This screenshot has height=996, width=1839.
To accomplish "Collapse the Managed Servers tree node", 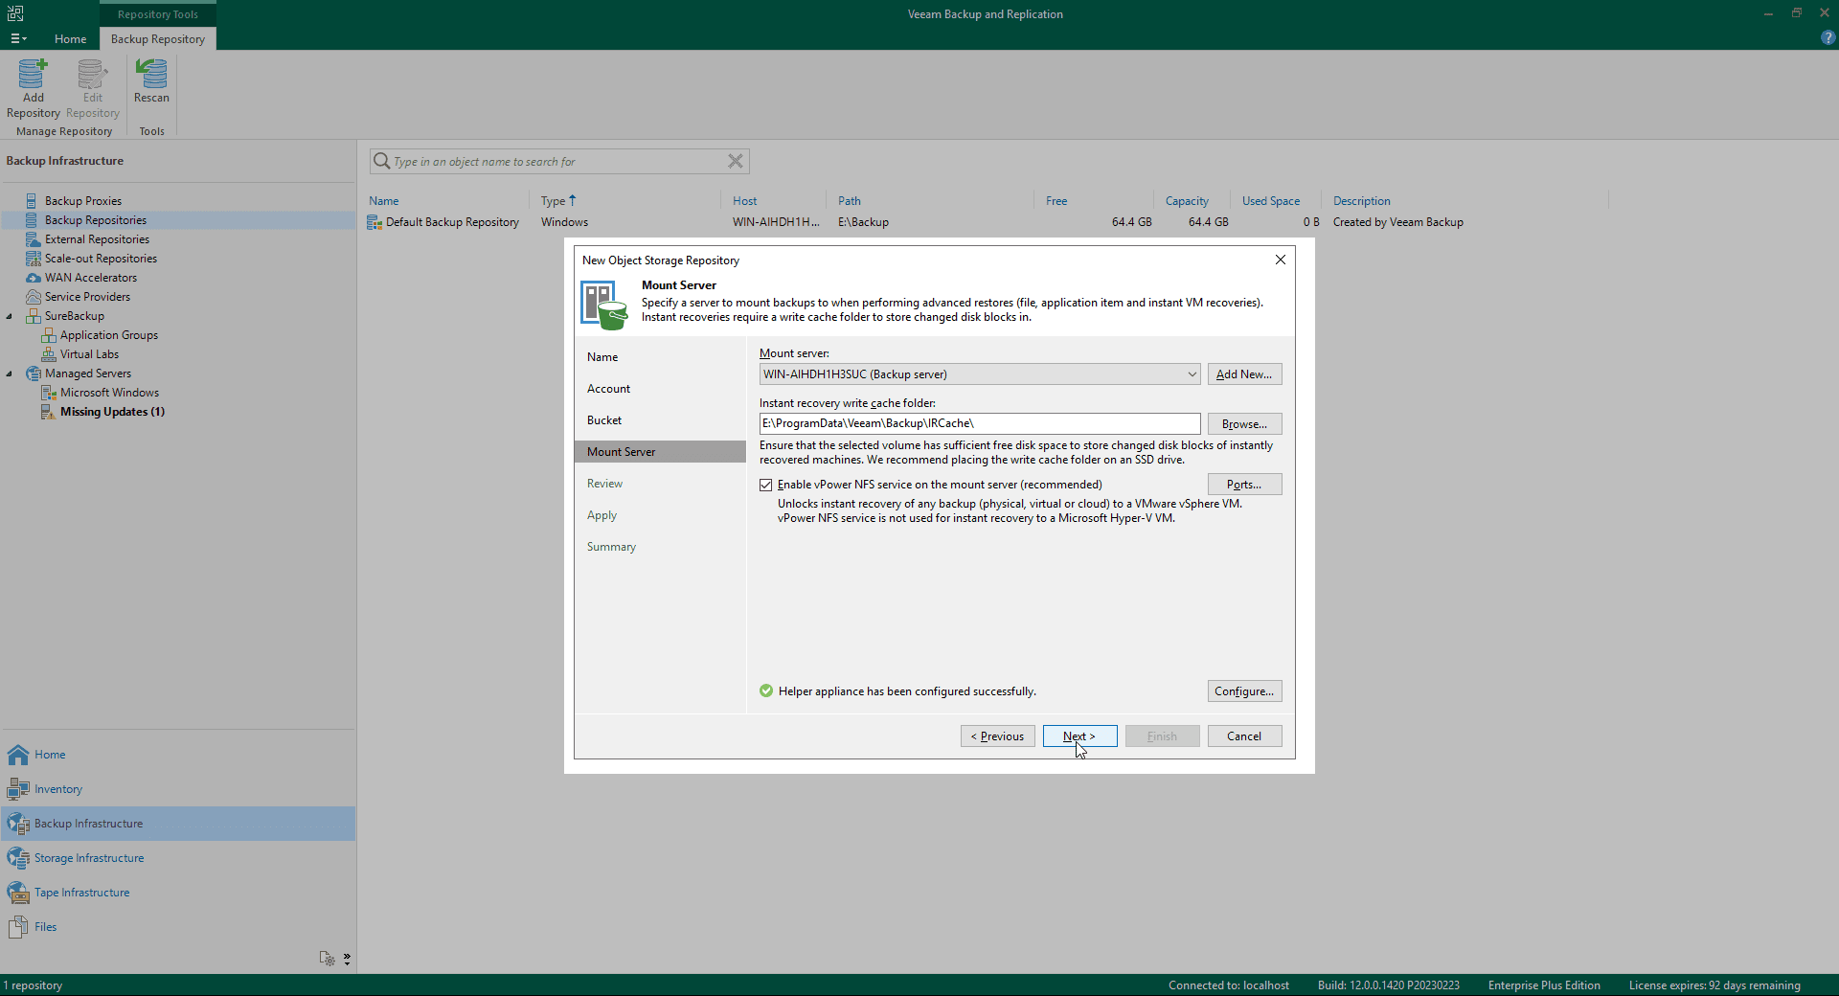I will click(x=10, y=373).
